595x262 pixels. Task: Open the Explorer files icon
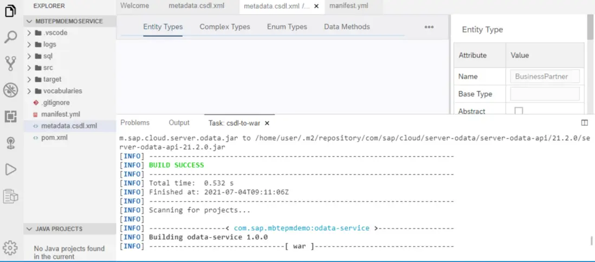[x=10, y=10]
